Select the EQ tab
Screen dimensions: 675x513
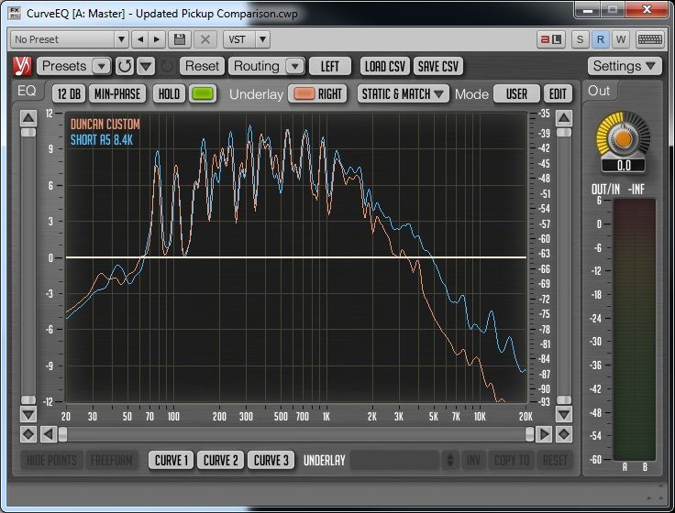pos(27,91)
